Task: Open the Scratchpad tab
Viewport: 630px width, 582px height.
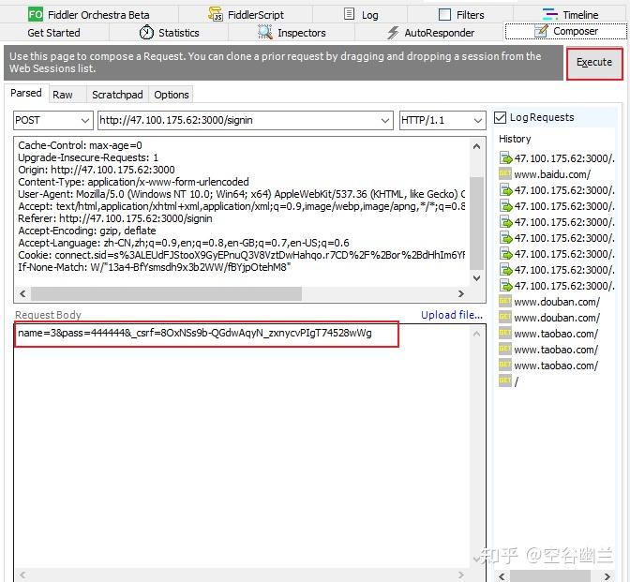Action: point(117,95)
